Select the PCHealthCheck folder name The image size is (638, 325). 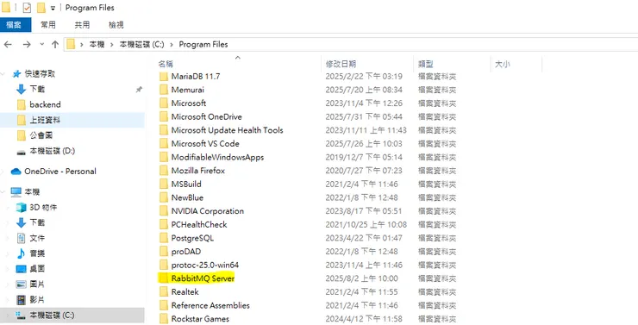[199, 224]
